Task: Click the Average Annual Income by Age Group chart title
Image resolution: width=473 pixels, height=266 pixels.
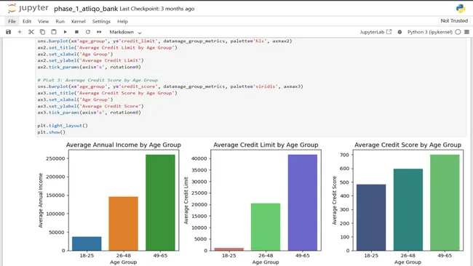Action: click(x=124, y=145)
